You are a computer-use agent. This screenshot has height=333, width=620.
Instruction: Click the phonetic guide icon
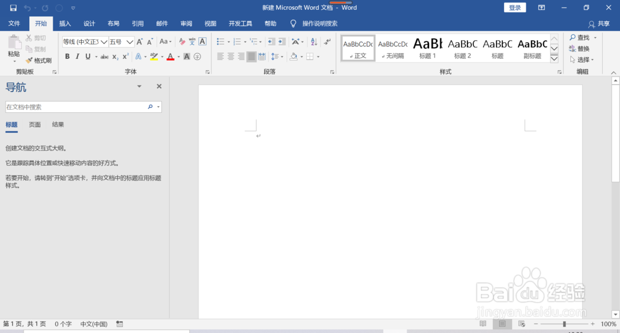192,42
